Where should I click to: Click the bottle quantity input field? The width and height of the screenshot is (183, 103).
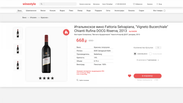pyautogui.click(x=158, y=48)
